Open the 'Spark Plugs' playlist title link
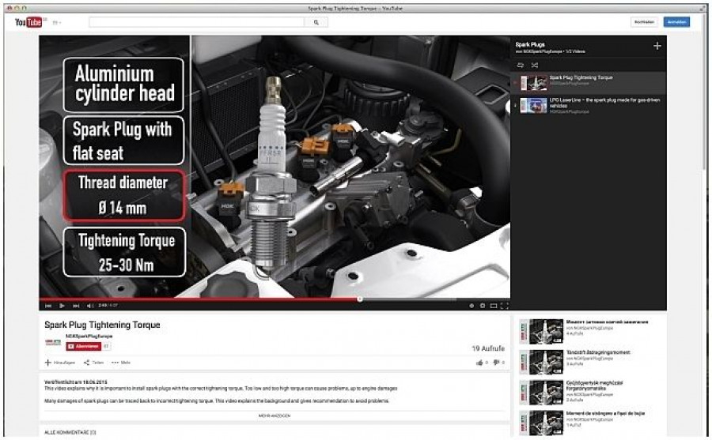Screen dimensions: 712x440 click(x=530, y=44)
